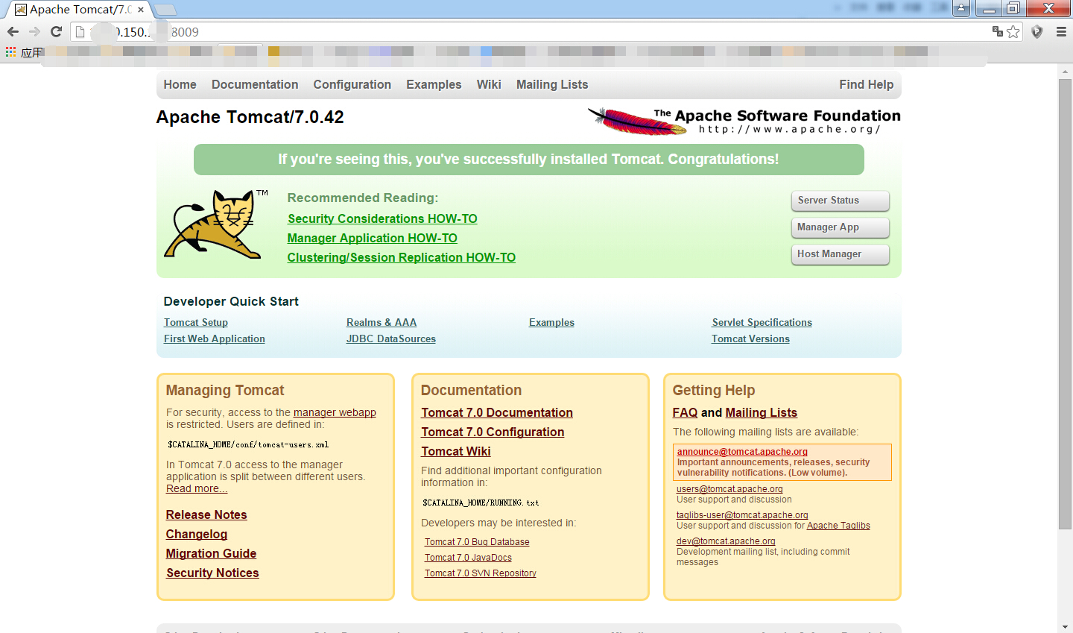Click the page info icon in the address bar
Viewport: 1073px width, 633px height.
click(x=80, y=32)
